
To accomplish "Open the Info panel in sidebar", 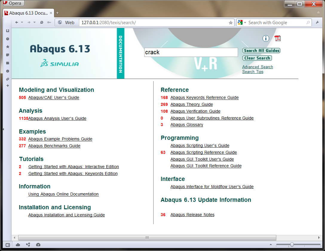I will point(8,71).
